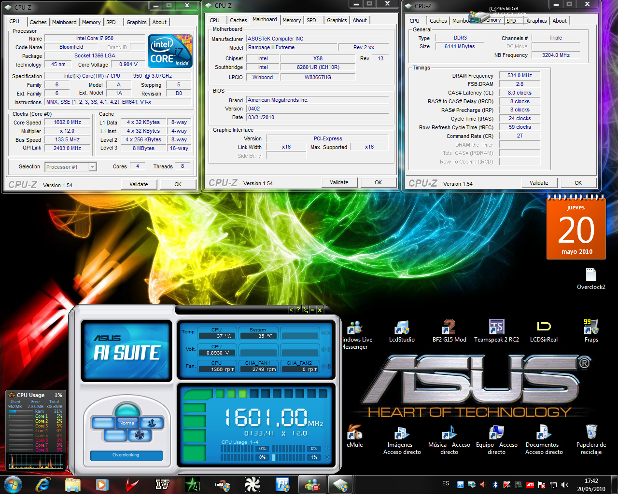
Task: Open the Processor #1 selection dropdown
Action: (92, 167)
